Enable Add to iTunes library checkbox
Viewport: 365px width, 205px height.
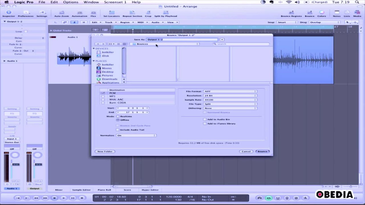click(205, 124)
